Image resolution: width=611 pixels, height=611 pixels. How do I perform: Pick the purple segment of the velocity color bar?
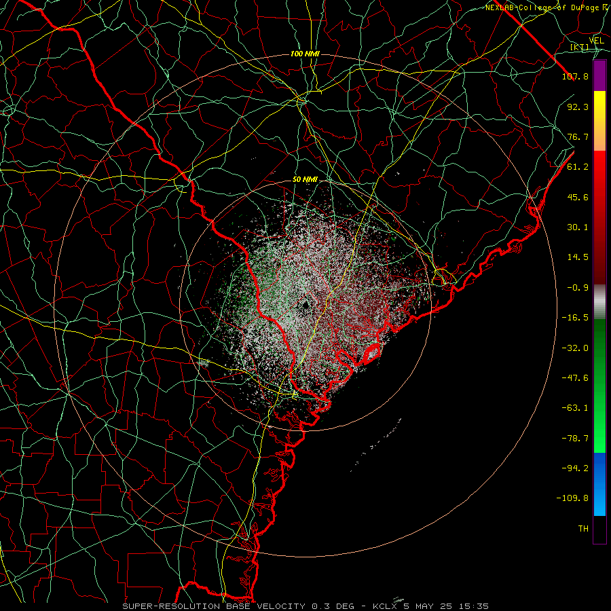[x=599, y=76]
